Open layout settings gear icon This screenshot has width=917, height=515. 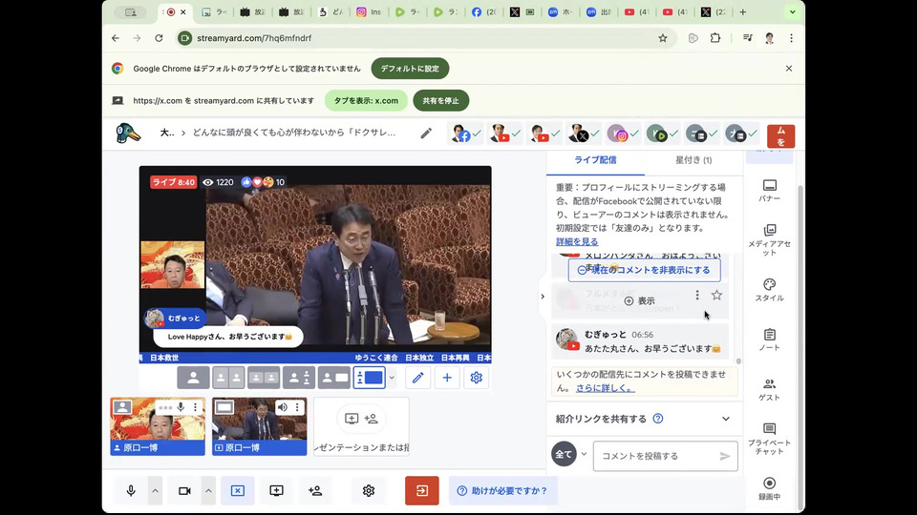(476, 378)
